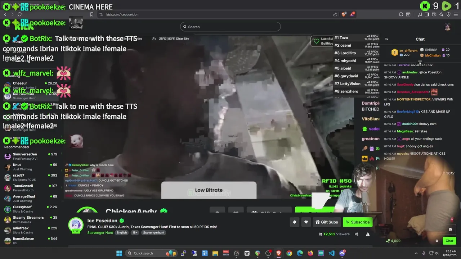This screenshot has height=259, width=461.
Task: Open Knut recommended channel
Action: (31, 167)
